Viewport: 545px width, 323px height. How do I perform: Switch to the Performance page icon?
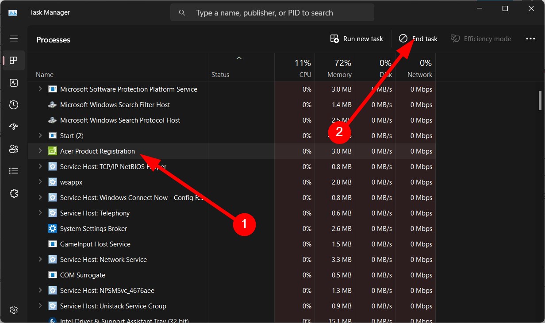click(14, 83)
